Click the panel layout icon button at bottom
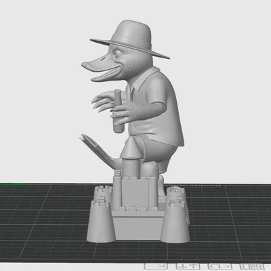 pos(252,266)
